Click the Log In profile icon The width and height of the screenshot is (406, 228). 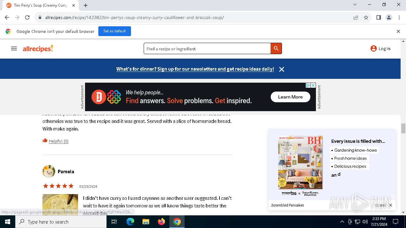pyautogui.click(x=374, y=48)
